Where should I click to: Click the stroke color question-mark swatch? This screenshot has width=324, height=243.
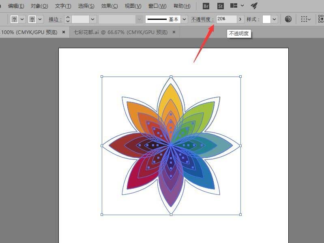point(32,19)
